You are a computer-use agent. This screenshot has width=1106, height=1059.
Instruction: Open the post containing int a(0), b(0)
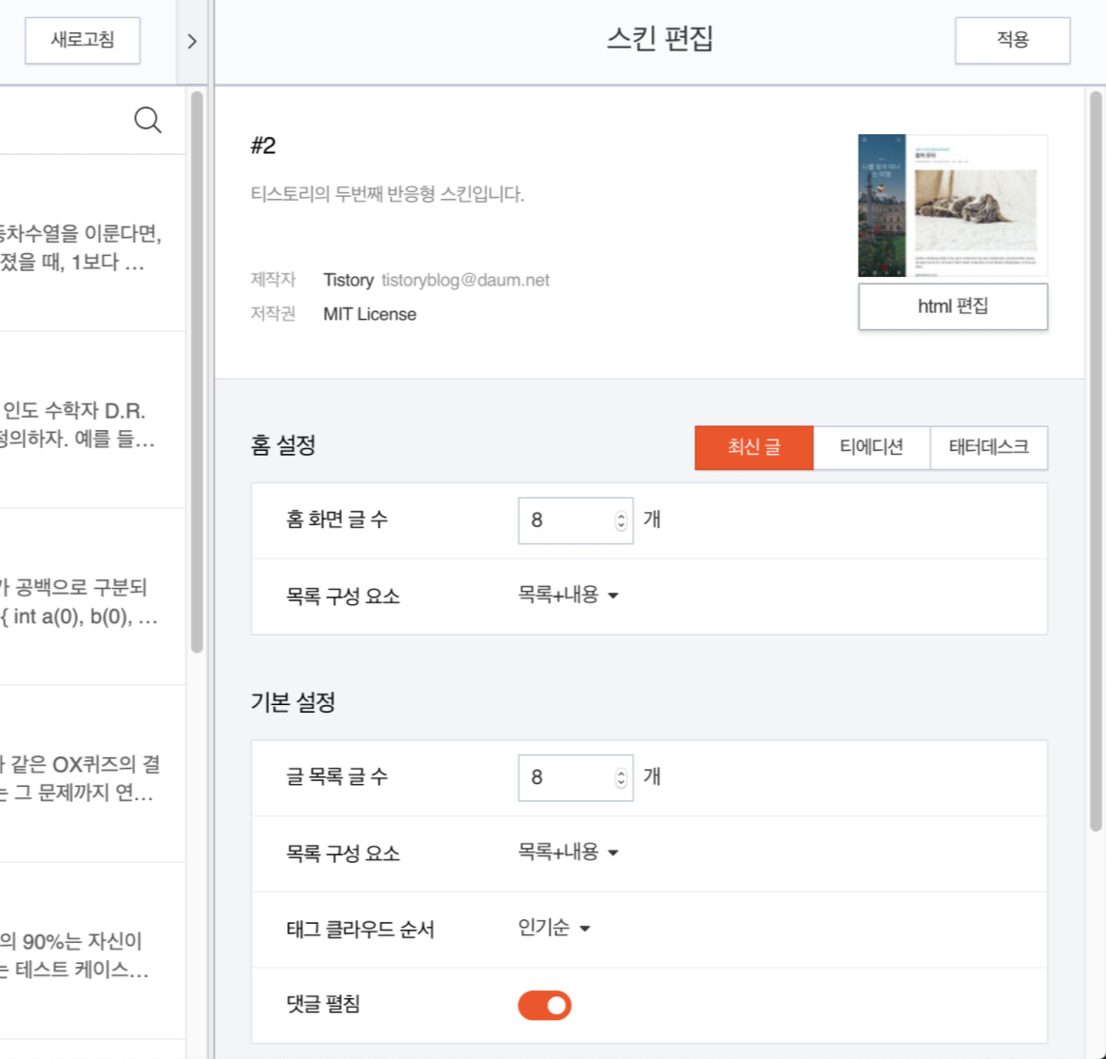[x=92, y=597]
